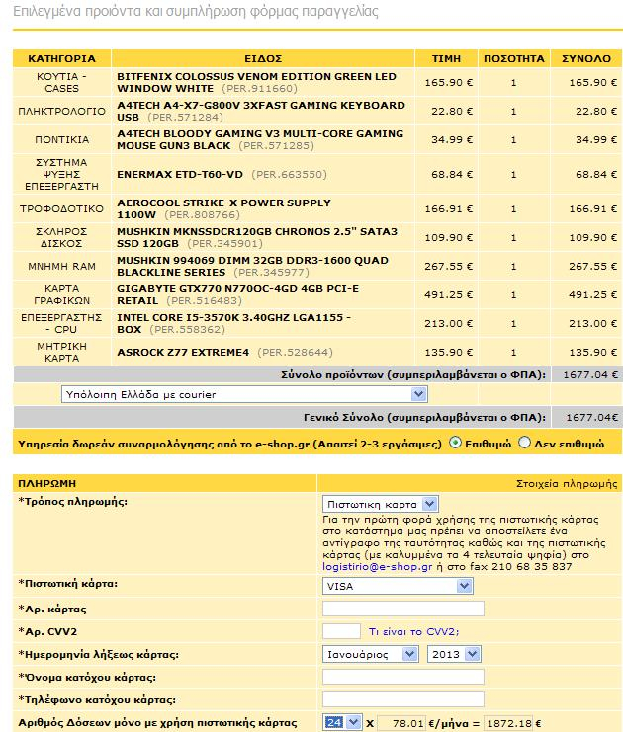Image resolution: width=623 pixels, height=732 pixels.
Task: Click the ΜΗΤΡΙΚΗ ΚΑΡΤΑ category cell
Action: pos(61,352)
